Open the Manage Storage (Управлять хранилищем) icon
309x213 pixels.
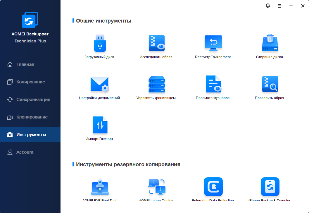tap(157, 85)
